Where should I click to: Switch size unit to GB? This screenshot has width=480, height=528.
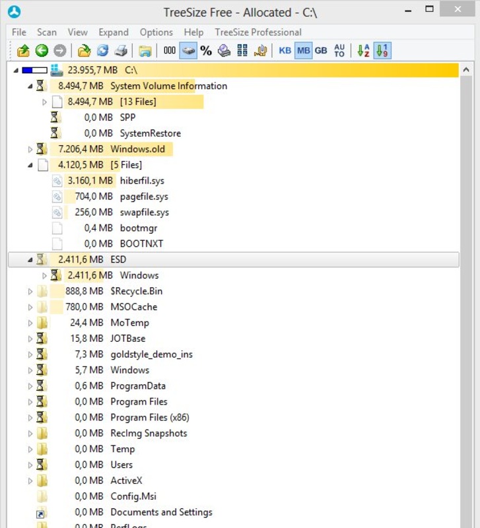tap(321, 51)
